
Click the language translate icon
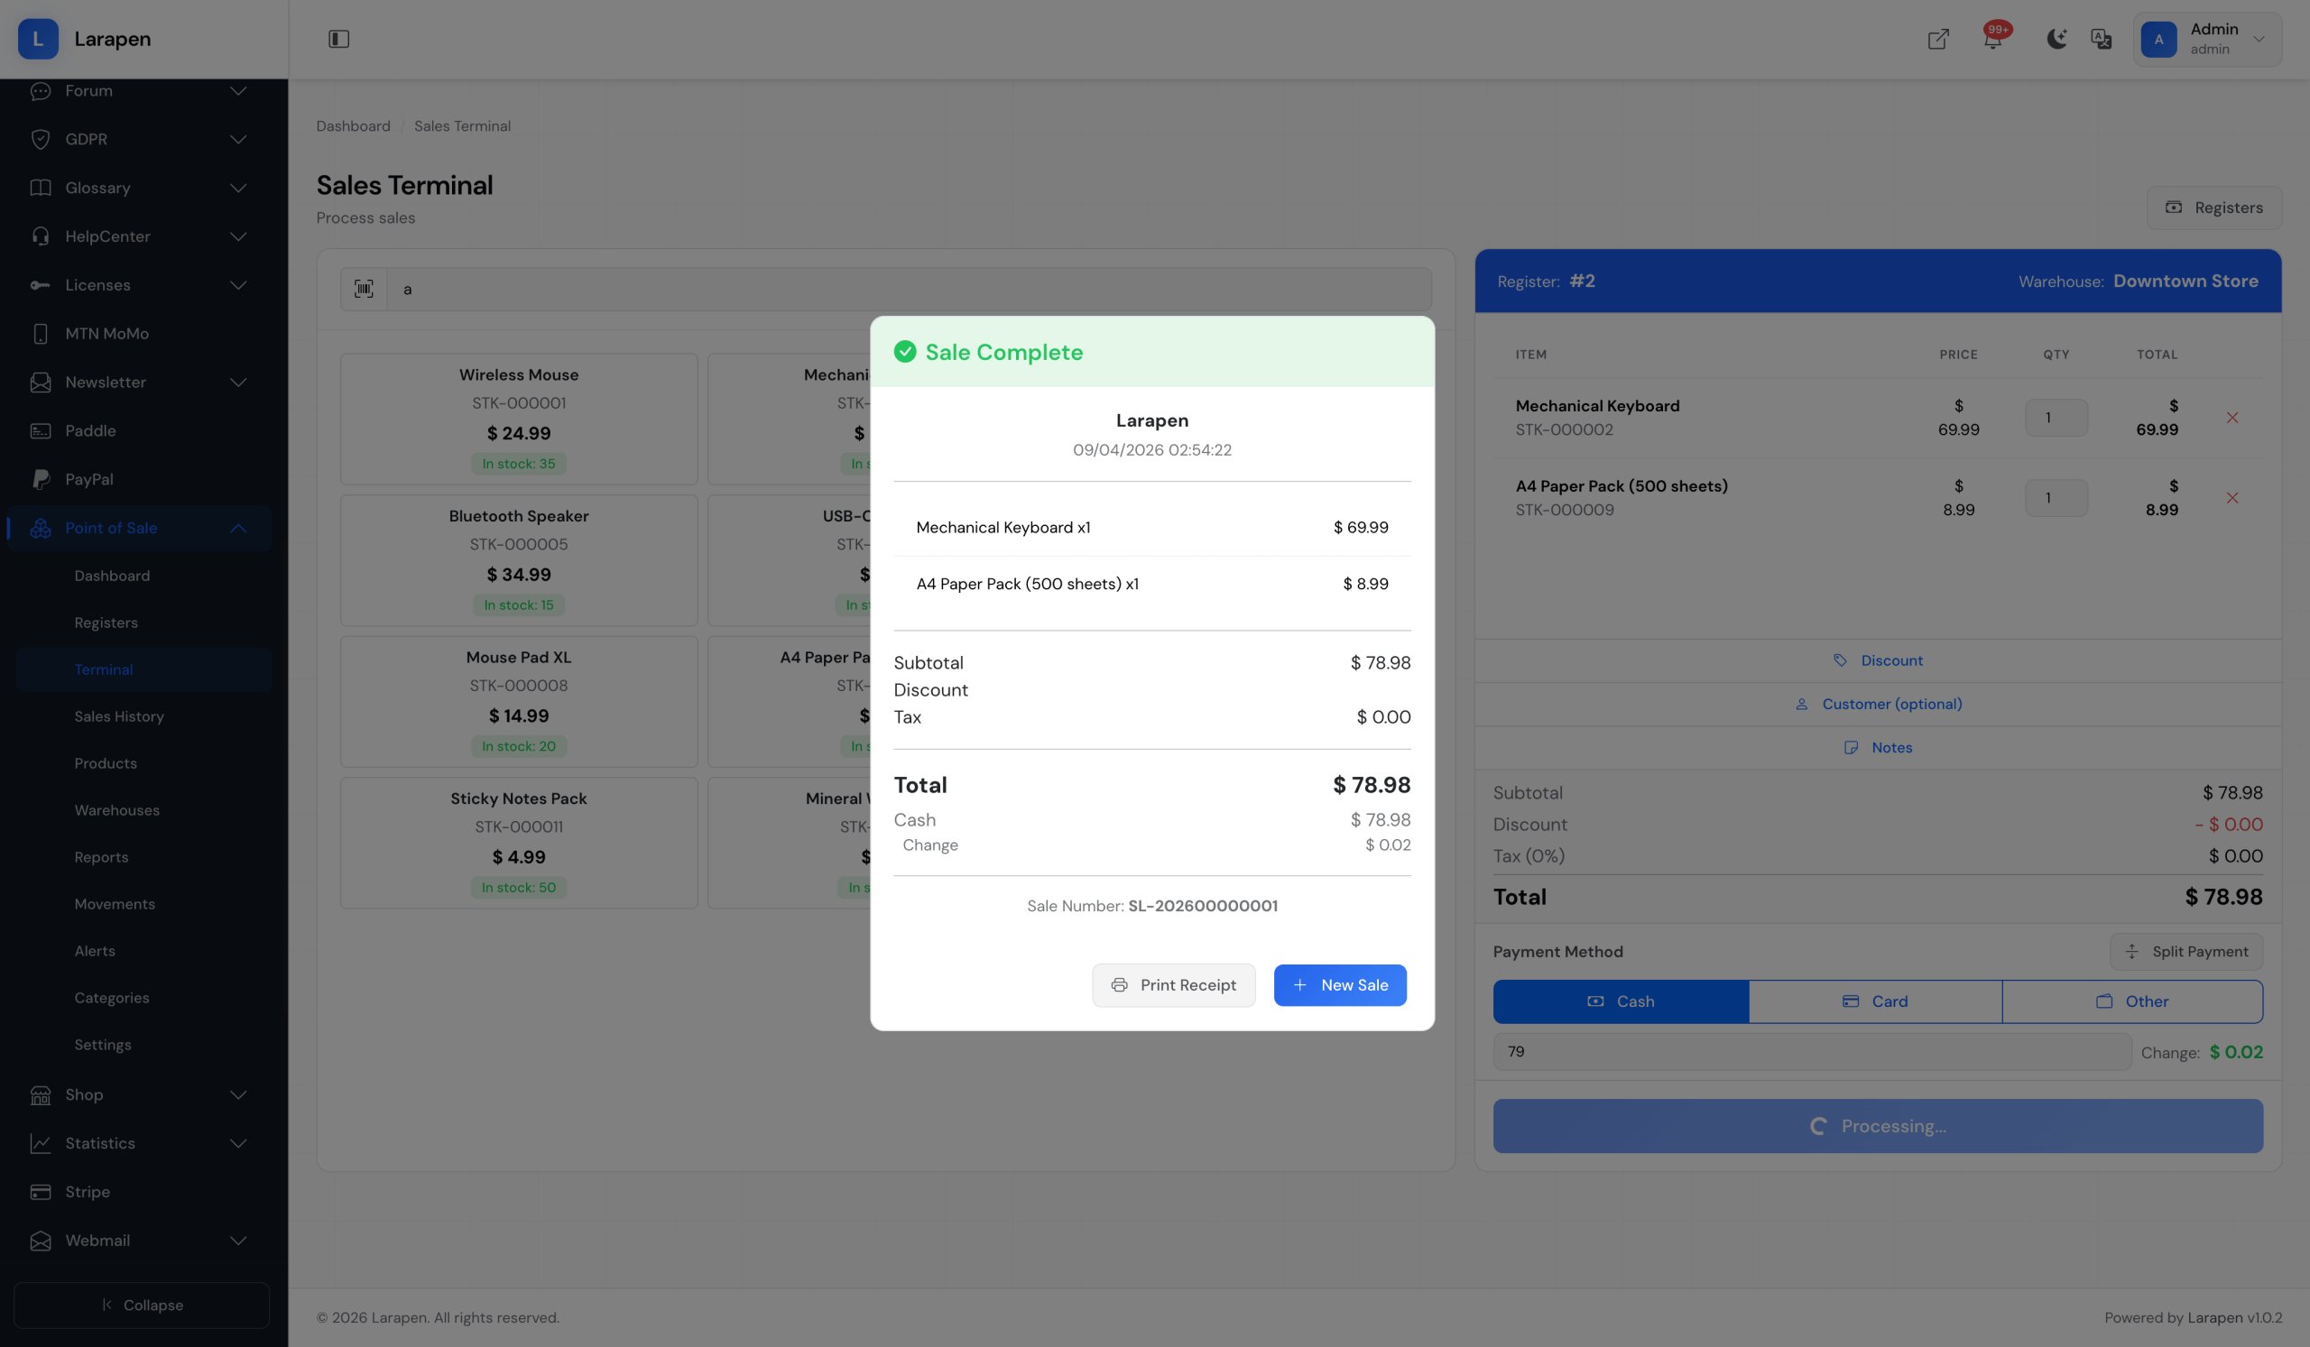(2101, 39)
